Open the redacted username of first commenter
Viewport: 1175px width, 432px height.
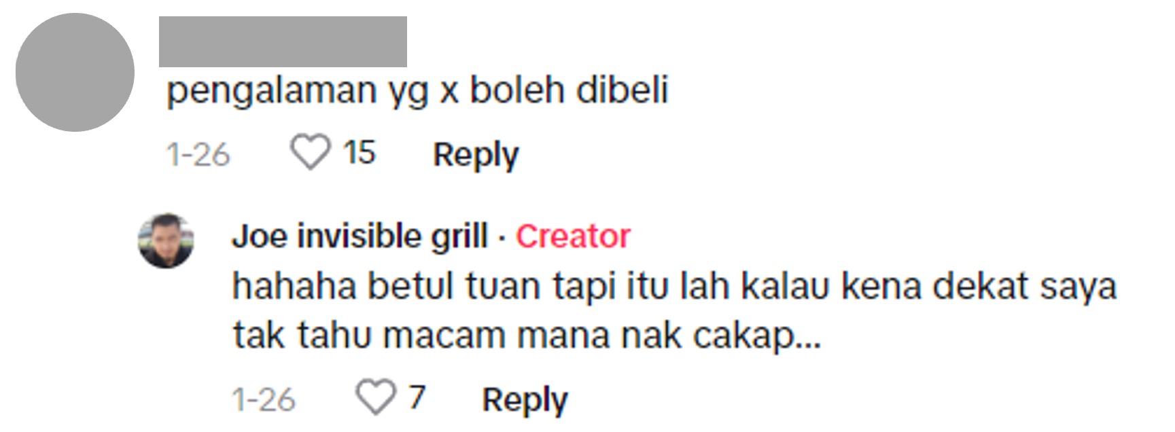coord(283,42)
